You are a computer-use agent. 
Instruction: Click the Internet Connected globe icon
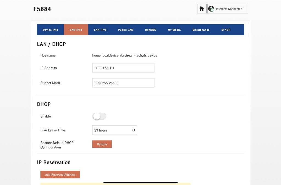(211, 9)
